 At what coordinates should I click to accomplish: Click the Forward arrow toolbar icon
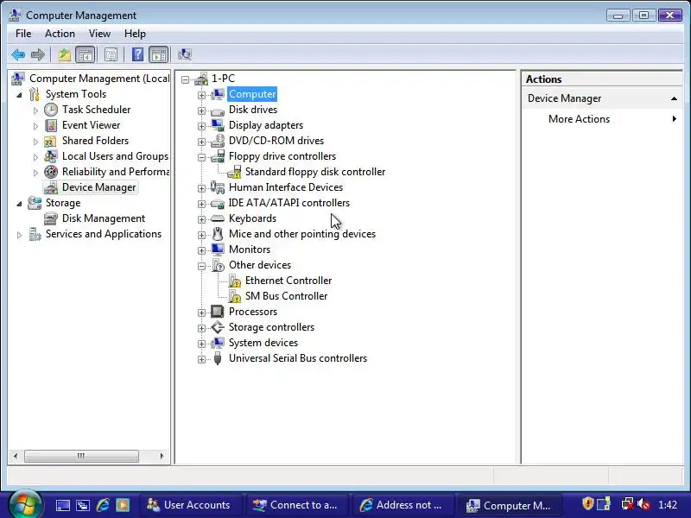(x=38, y=54)
